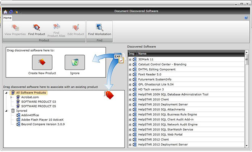The image size is (252, 152).
Task: Select DHTML Editing Component text
Action: coord(157,69)
